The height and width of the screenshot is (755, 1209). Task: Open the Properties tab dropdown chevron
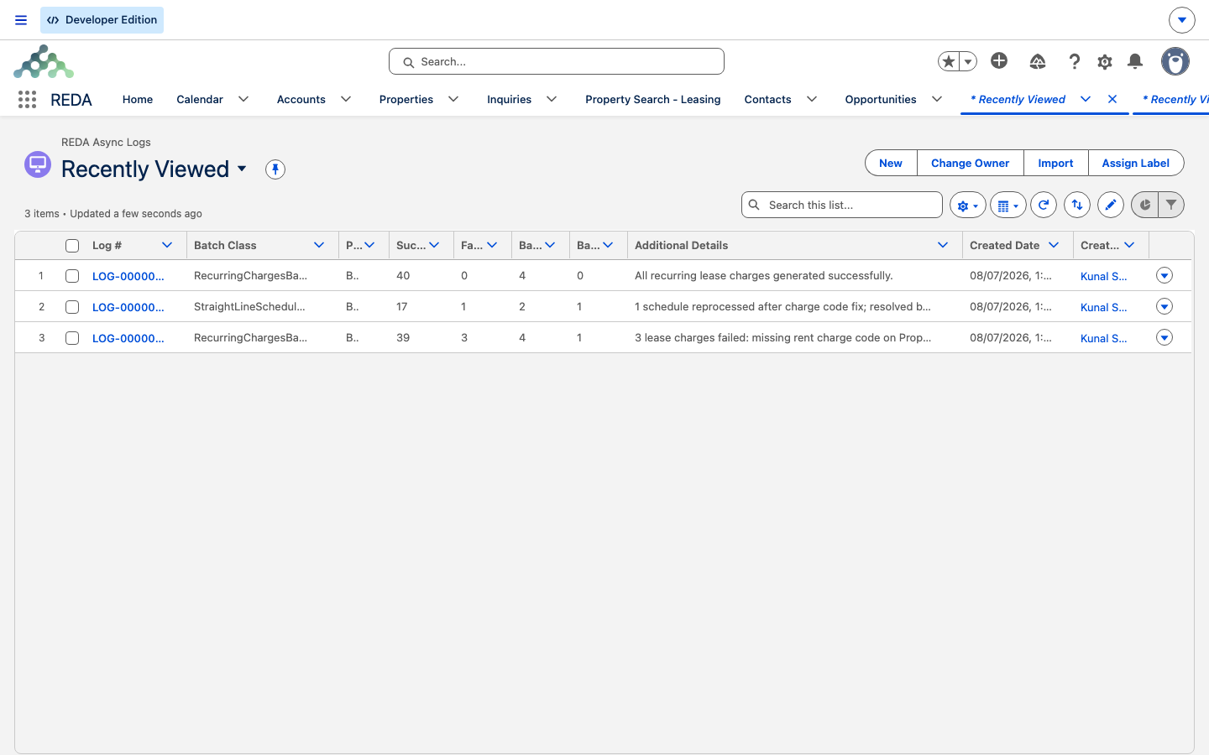pyautogui.click(x=453, y=99)
